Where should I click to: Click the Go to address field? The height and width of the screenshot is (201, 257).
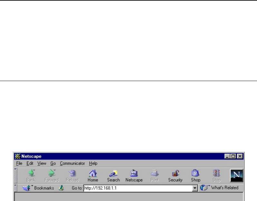coord(137,188)
